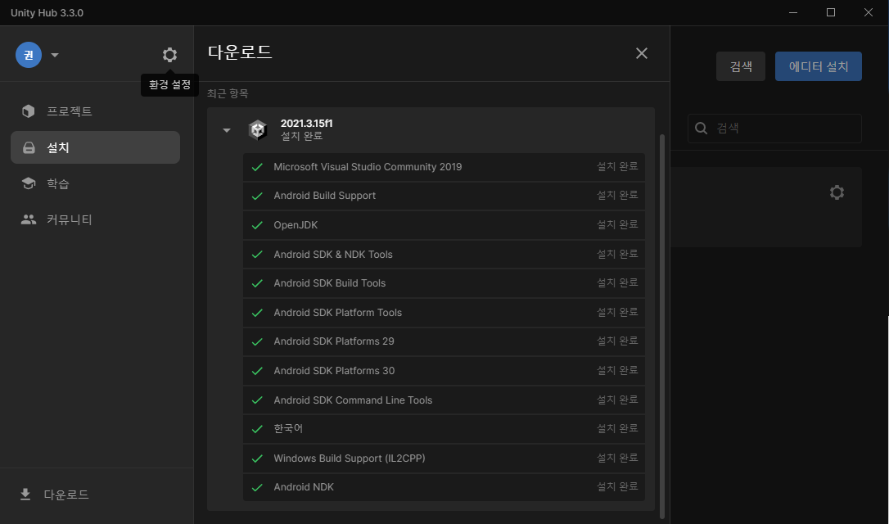Collapse the 2021.3.15f1 download entry

pyautogui.click(x=227, y=130)
